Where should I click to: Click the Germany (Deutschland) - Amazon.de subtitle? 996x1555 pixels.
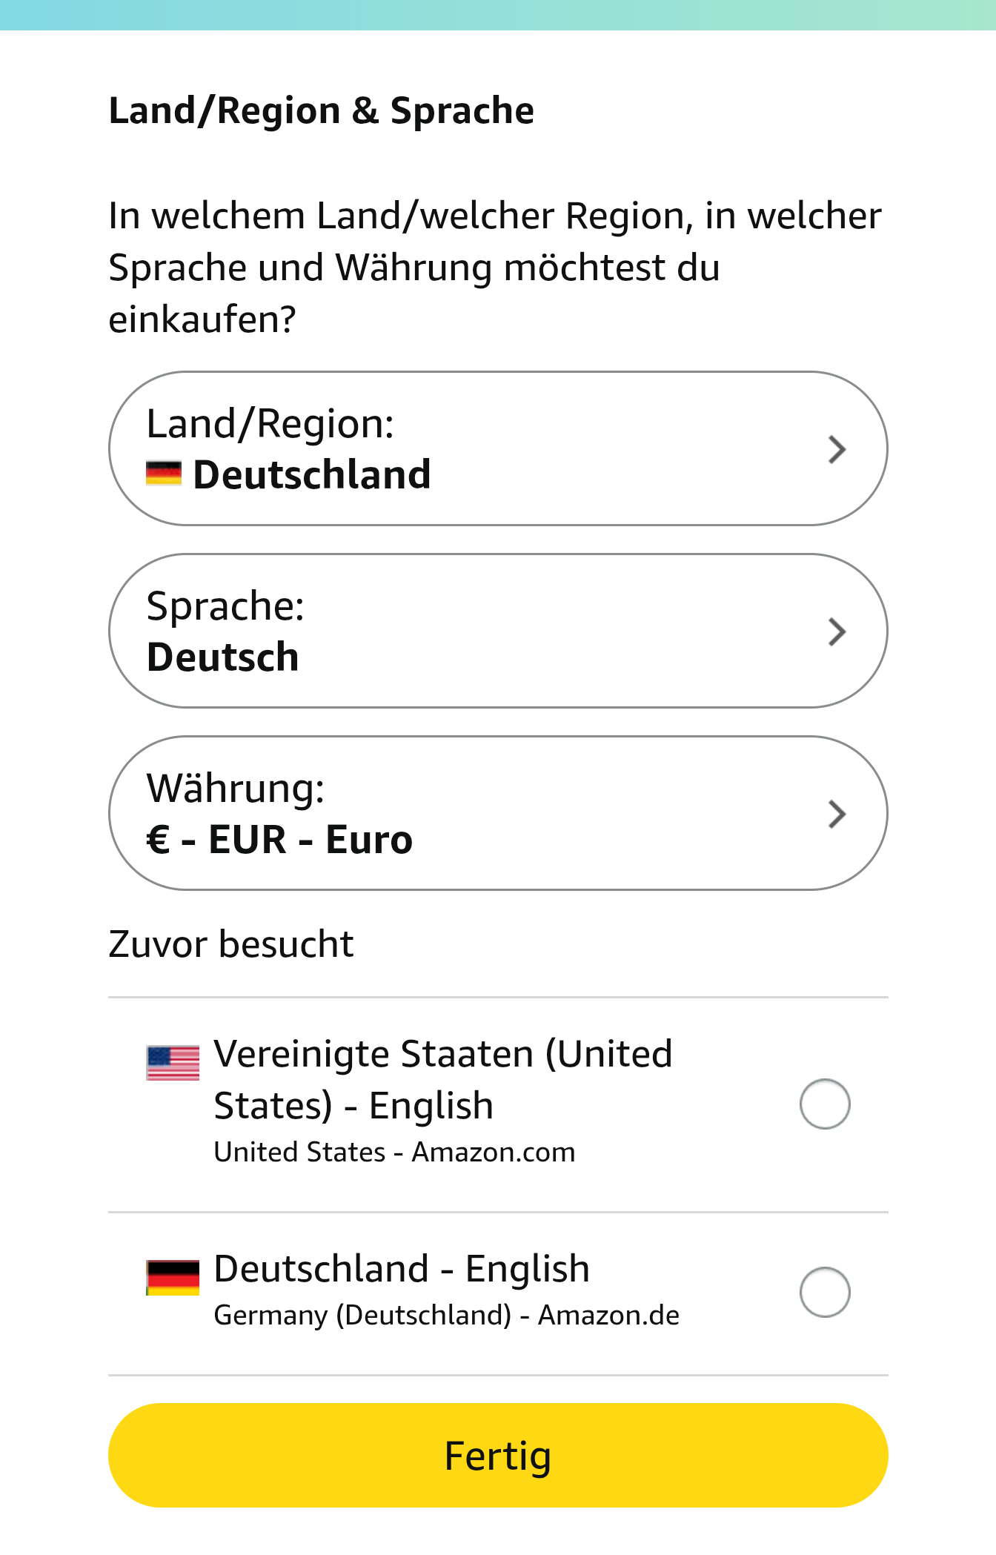pos(446,1316)
